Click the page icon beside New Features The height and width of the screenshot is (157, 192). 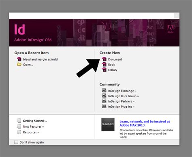tap(19, 126)
